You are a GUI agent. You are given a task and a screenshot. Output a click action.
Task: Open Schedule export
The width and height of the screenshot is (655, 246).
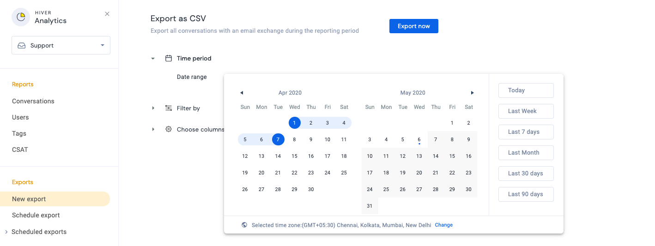pyautogui.click(x=36, y=215)
